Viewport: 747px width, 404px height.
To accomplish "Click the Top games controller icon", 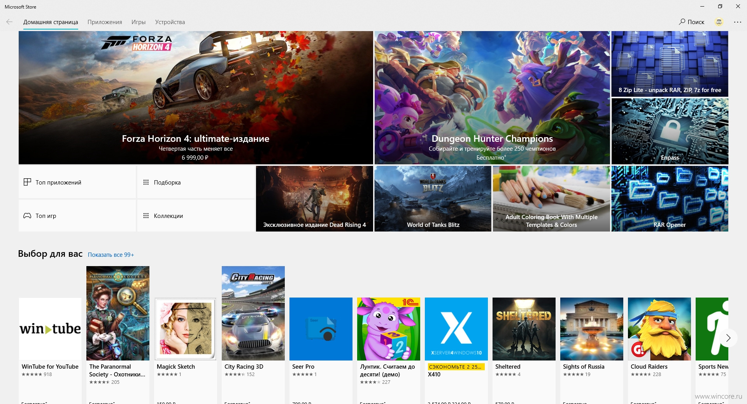I will [27, 216].
